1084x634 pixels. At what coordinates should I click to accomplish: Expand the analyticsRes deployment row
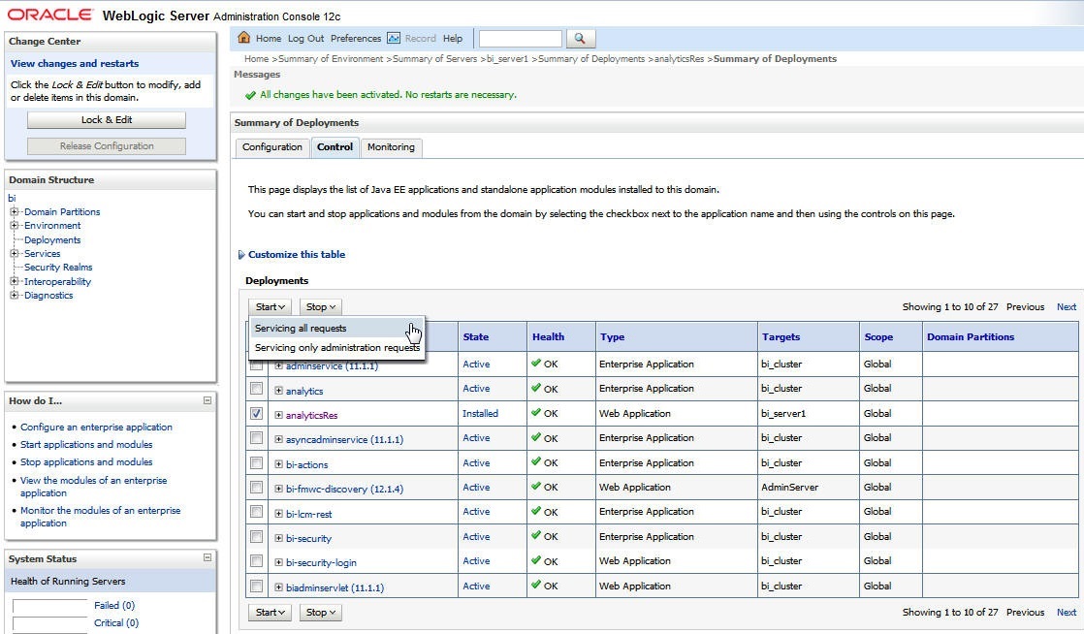pyautogui.click(x=278, y=415)
